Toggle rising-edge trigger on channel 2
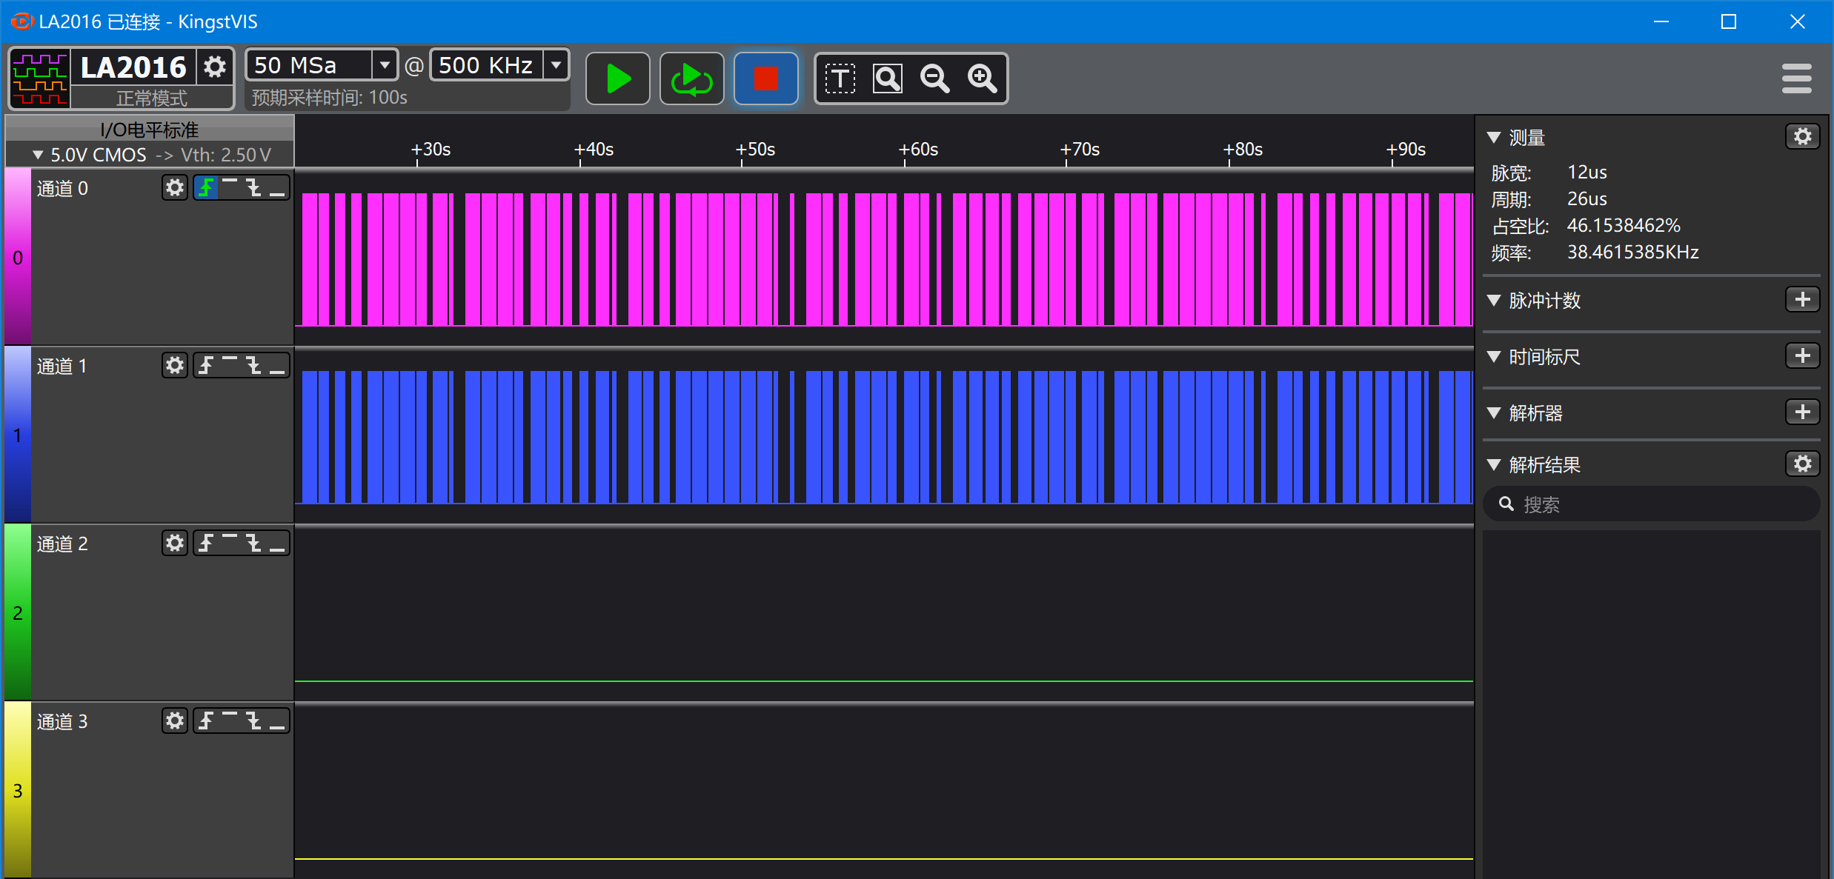Image resolution: width=1834 pixels, height=879 pixels. point(206,543)
